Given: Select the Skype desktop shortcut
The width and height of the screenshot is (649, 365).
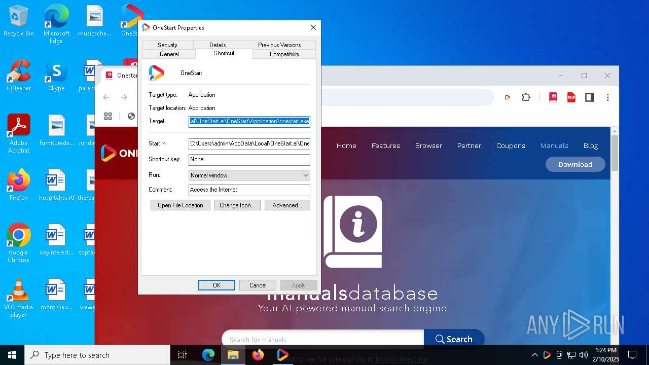Looking at the screenshot, I should click(56, 76).
